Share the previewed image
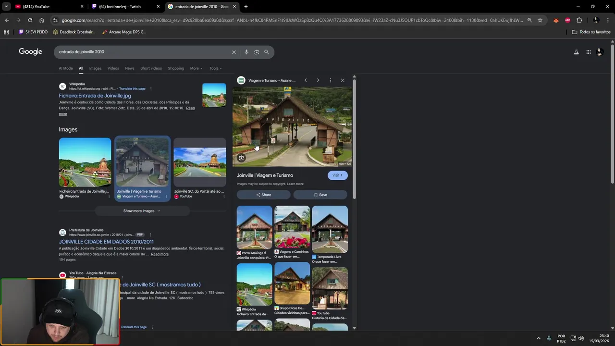The height and width of the screenshot is (346, 615). 263,195
